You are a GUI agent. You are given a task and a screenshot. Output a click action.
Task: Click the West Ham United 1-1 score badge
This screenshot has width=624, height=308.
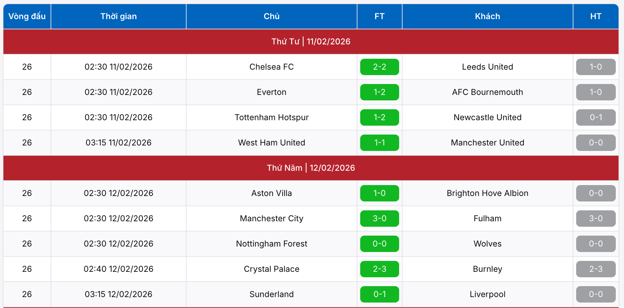click(379, 143)
